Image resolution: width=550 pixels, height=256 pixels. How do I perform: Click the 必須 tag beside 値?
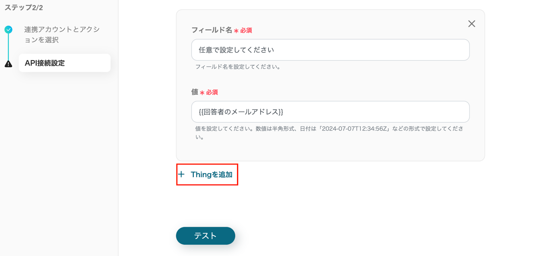click(212, 92)
